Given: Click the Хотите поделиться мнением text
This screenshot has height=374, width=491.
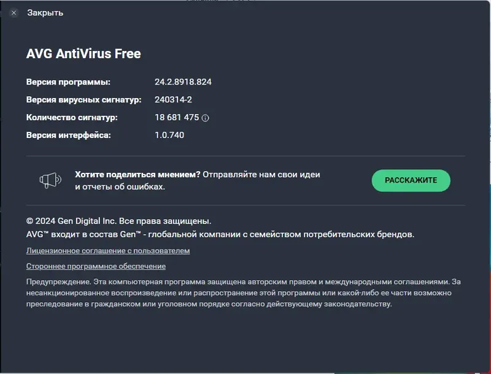Looking at the screenshot, I should pos(137,175).
